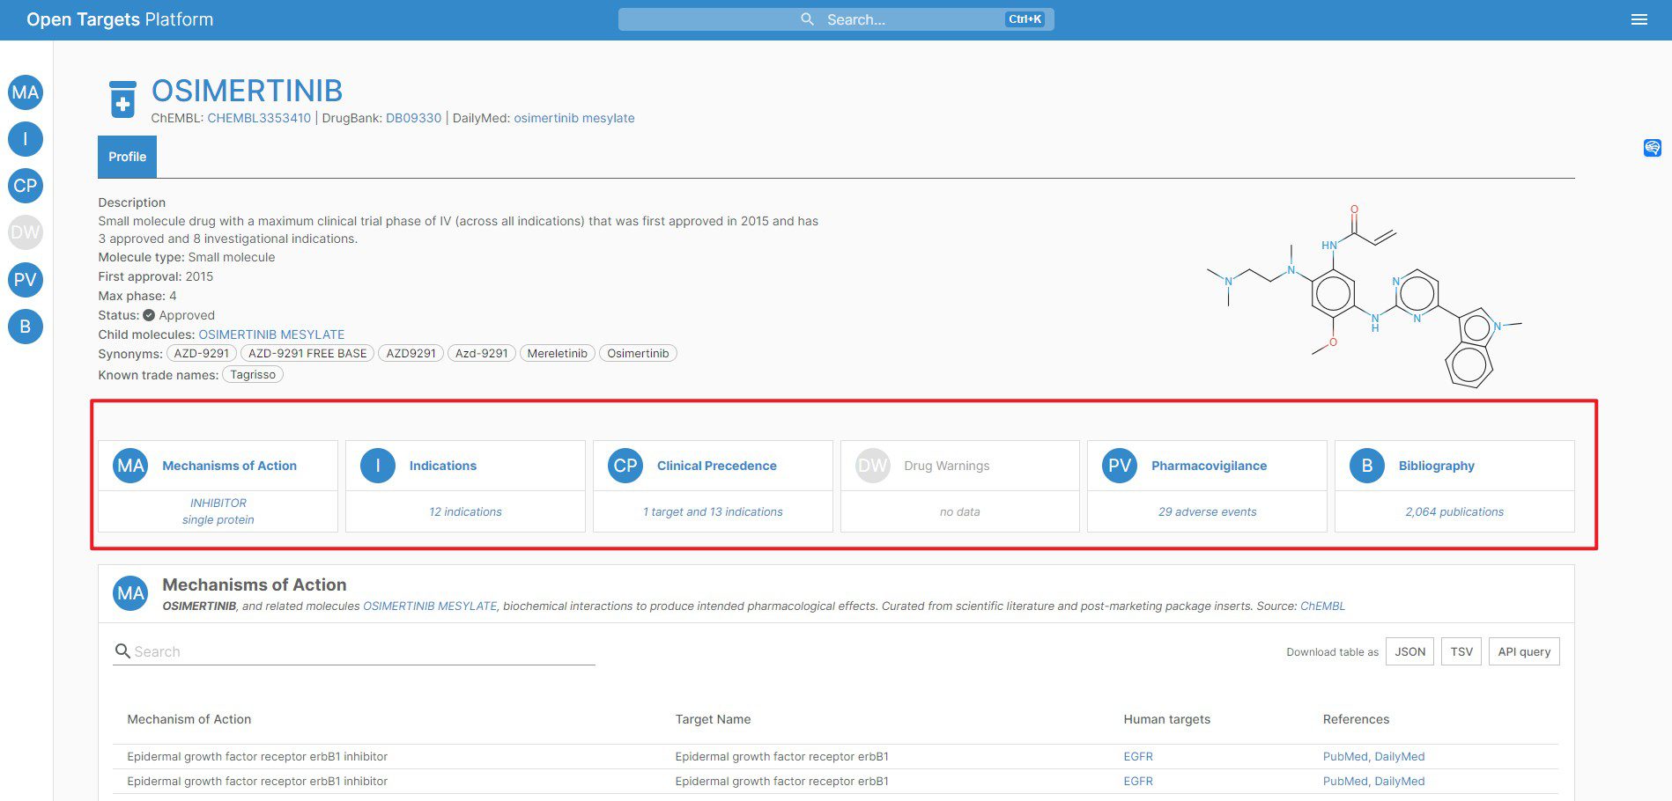Open the API query option
Viewport: 1672px width, 801px height.
point(1524,651)
